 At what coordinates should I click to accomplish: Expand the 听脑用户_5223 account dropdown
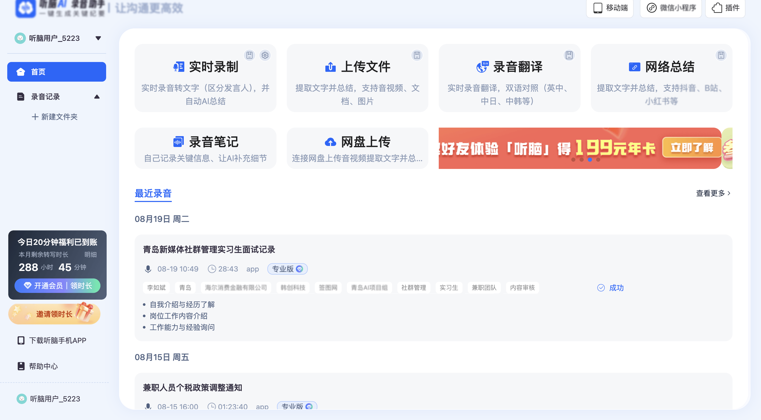coord(98,38)
